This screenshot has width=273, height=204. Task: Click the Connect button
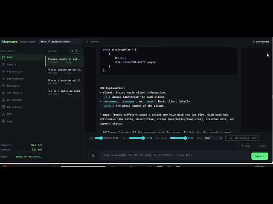coord(93,42)
